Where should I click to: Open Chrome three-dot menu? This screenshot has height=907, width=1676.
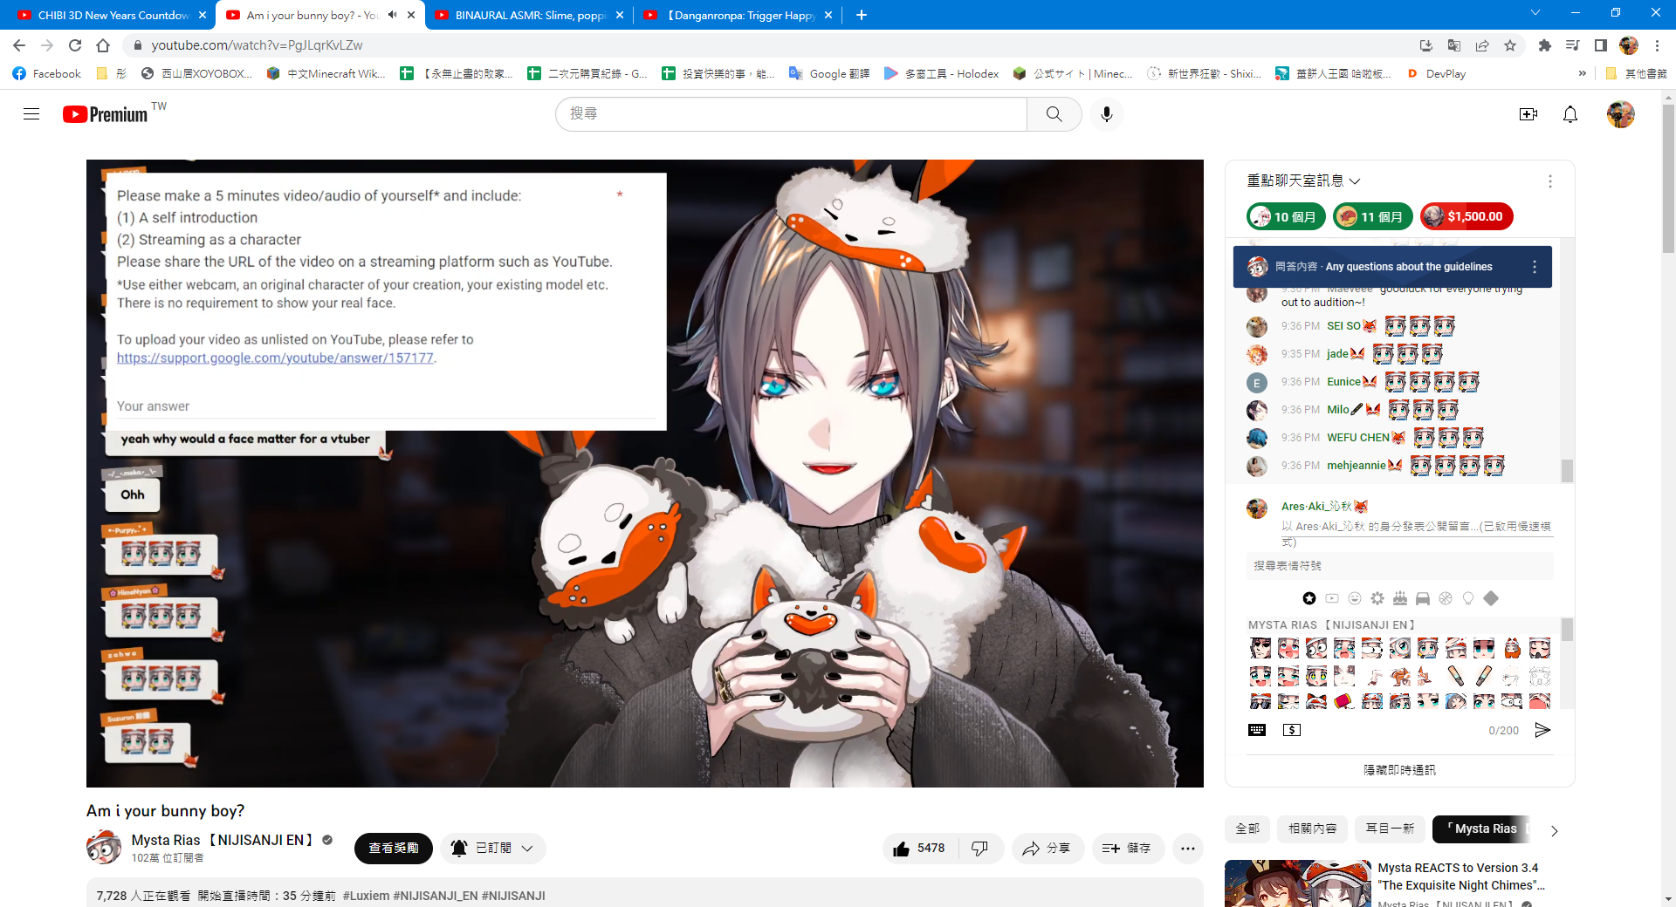[1657, 45]
